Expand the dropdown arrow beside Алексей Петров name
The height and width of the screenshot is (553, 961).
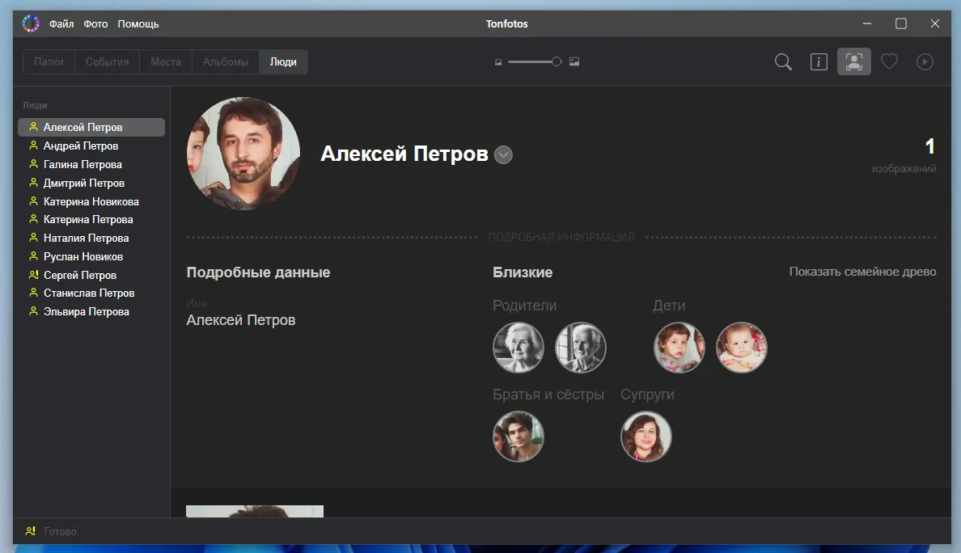pyautogui.click(x=503, y=154)
